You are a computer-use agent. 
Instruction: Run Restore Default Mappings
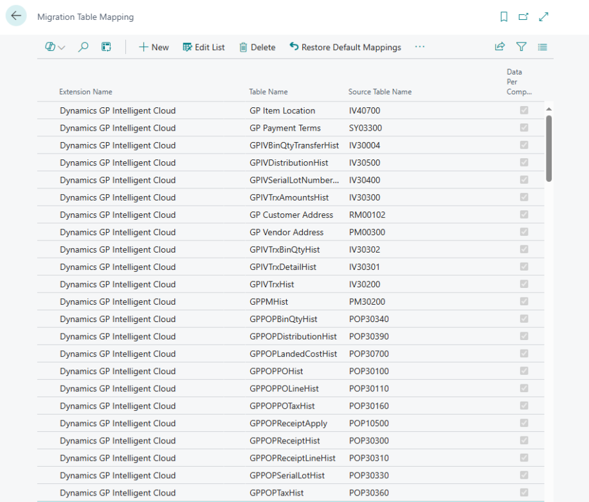click(x=345, y=47)
